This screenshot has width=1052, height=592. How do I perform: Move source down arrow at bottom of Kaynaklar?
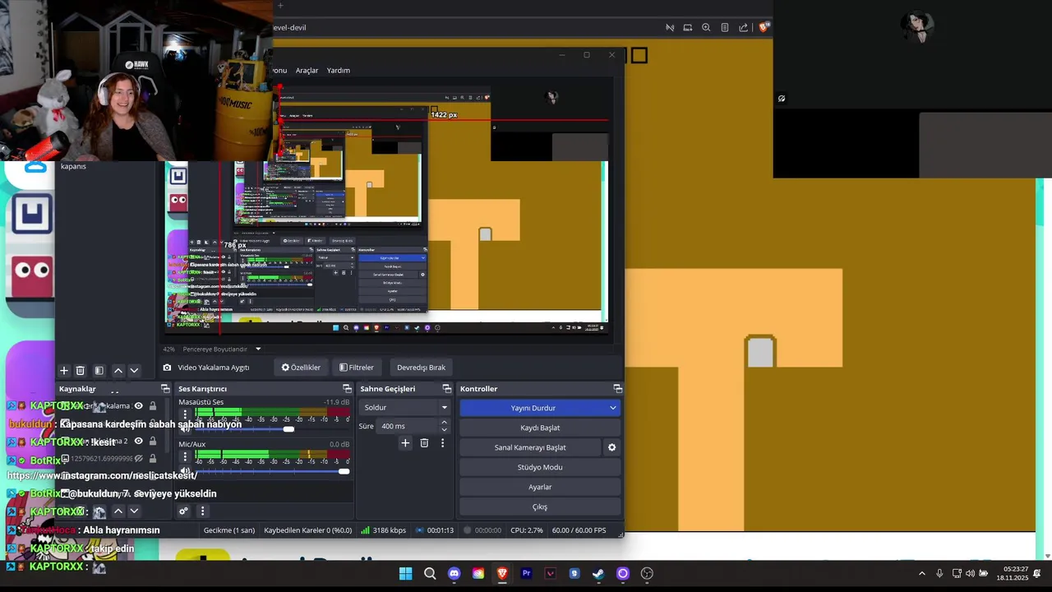click(x=134, y=511)
